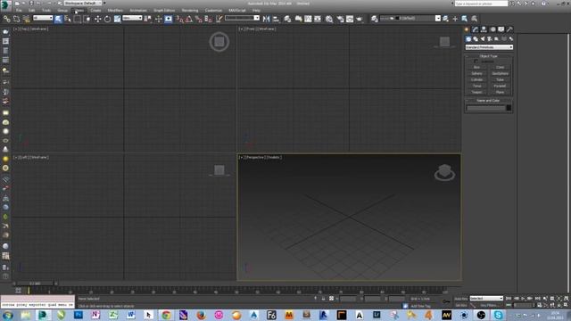Viewport: 571px width, 321px height.
Task: Open the layer list dropdown
Action: 410,18
